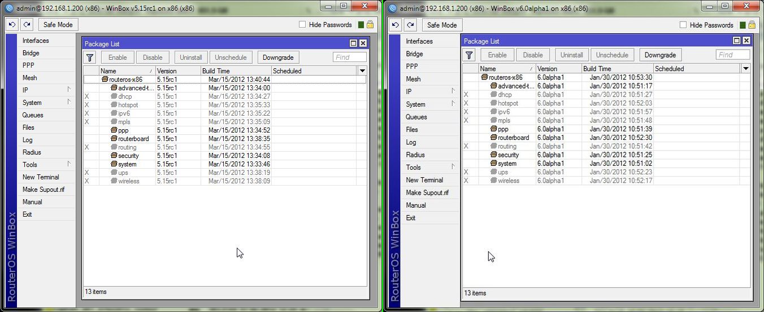Click Undo arrow in WinBox v5.15rc1 window
Screen dimensions: 764x312
tap(12, 25)
